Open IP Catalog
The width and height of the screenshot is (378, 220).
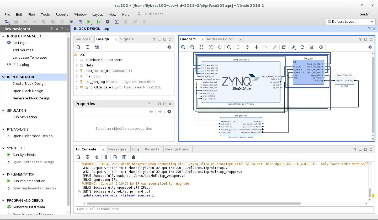click(x=21, y=65)
